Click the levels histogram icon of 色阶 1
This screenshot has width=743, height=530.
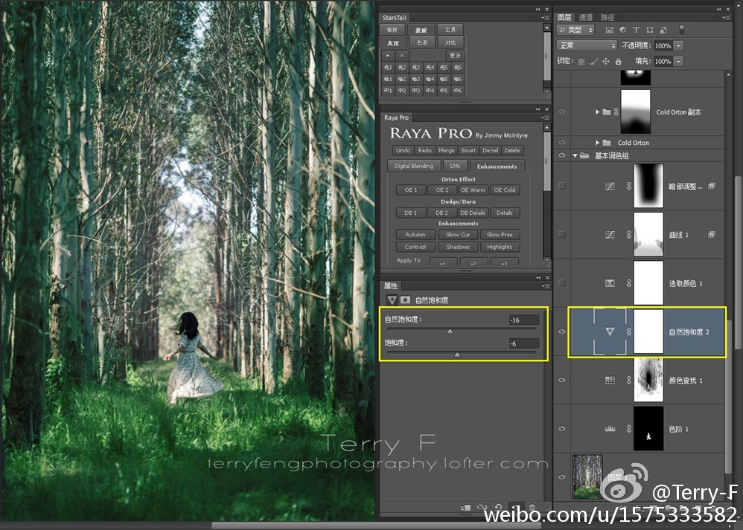(610, 429)
